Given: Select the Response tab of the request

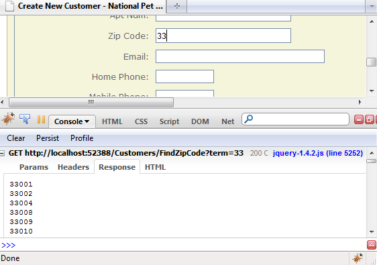Looking at the screenshot, I should click(x=117, y=167).
